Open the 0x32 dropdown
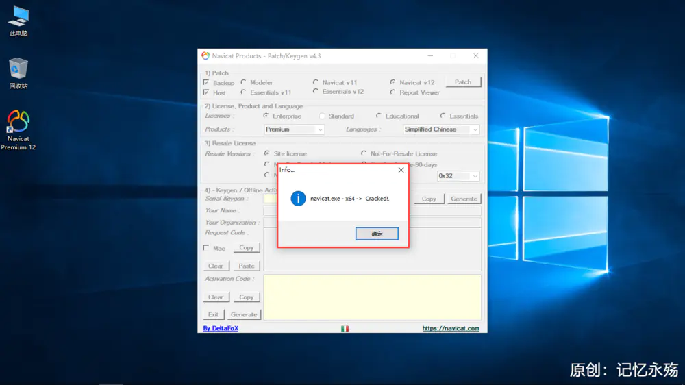The width and height of the screenshot is (685, 385). pos(458,175)
